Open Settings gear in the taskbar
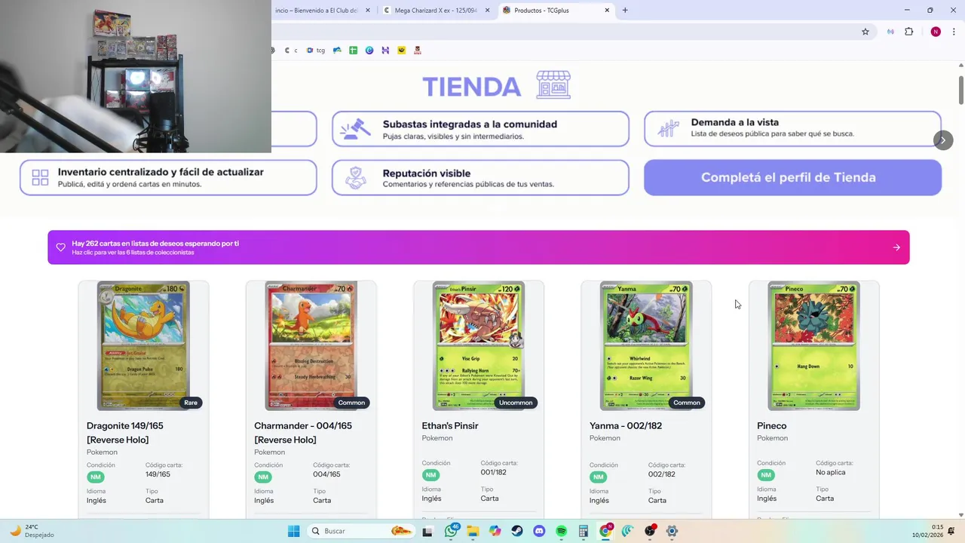Viewport: 965px width, 543px height. click(x=672, y=531)
